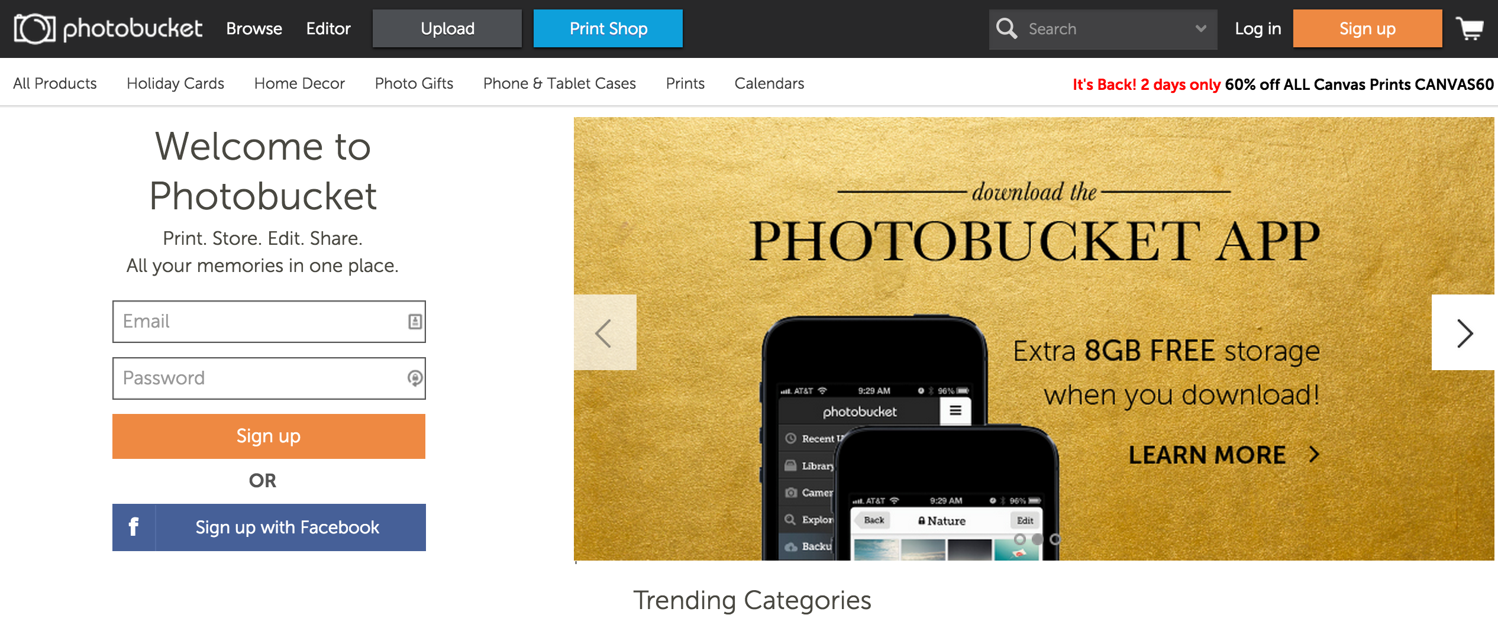1498x628 pixels.
Task: Go to previous banner slide arrow
Action: point(605,332)
